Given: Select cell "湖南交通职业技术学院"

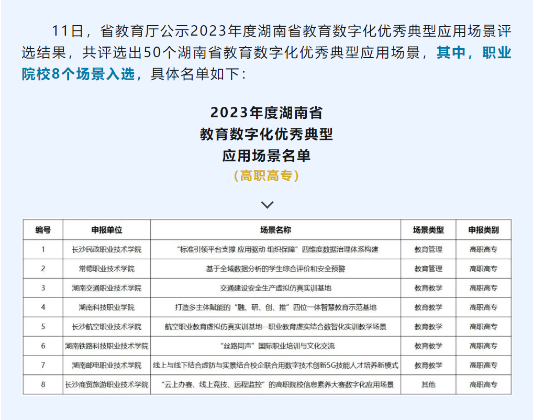Looking at the screenshot, I should [x=107, y=288].
